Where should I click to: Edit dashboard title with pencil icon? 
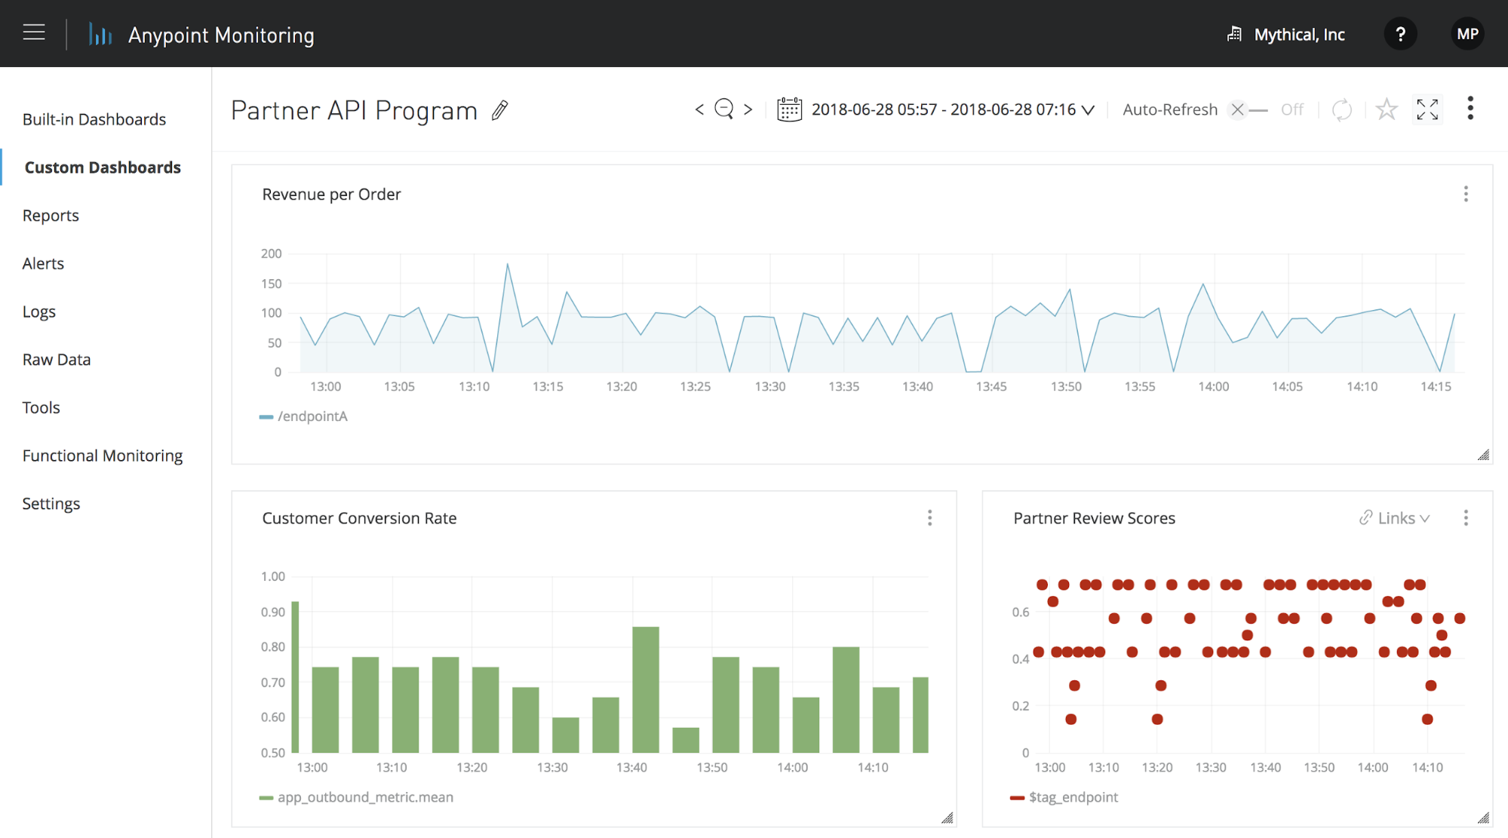[x=499, y=111]
